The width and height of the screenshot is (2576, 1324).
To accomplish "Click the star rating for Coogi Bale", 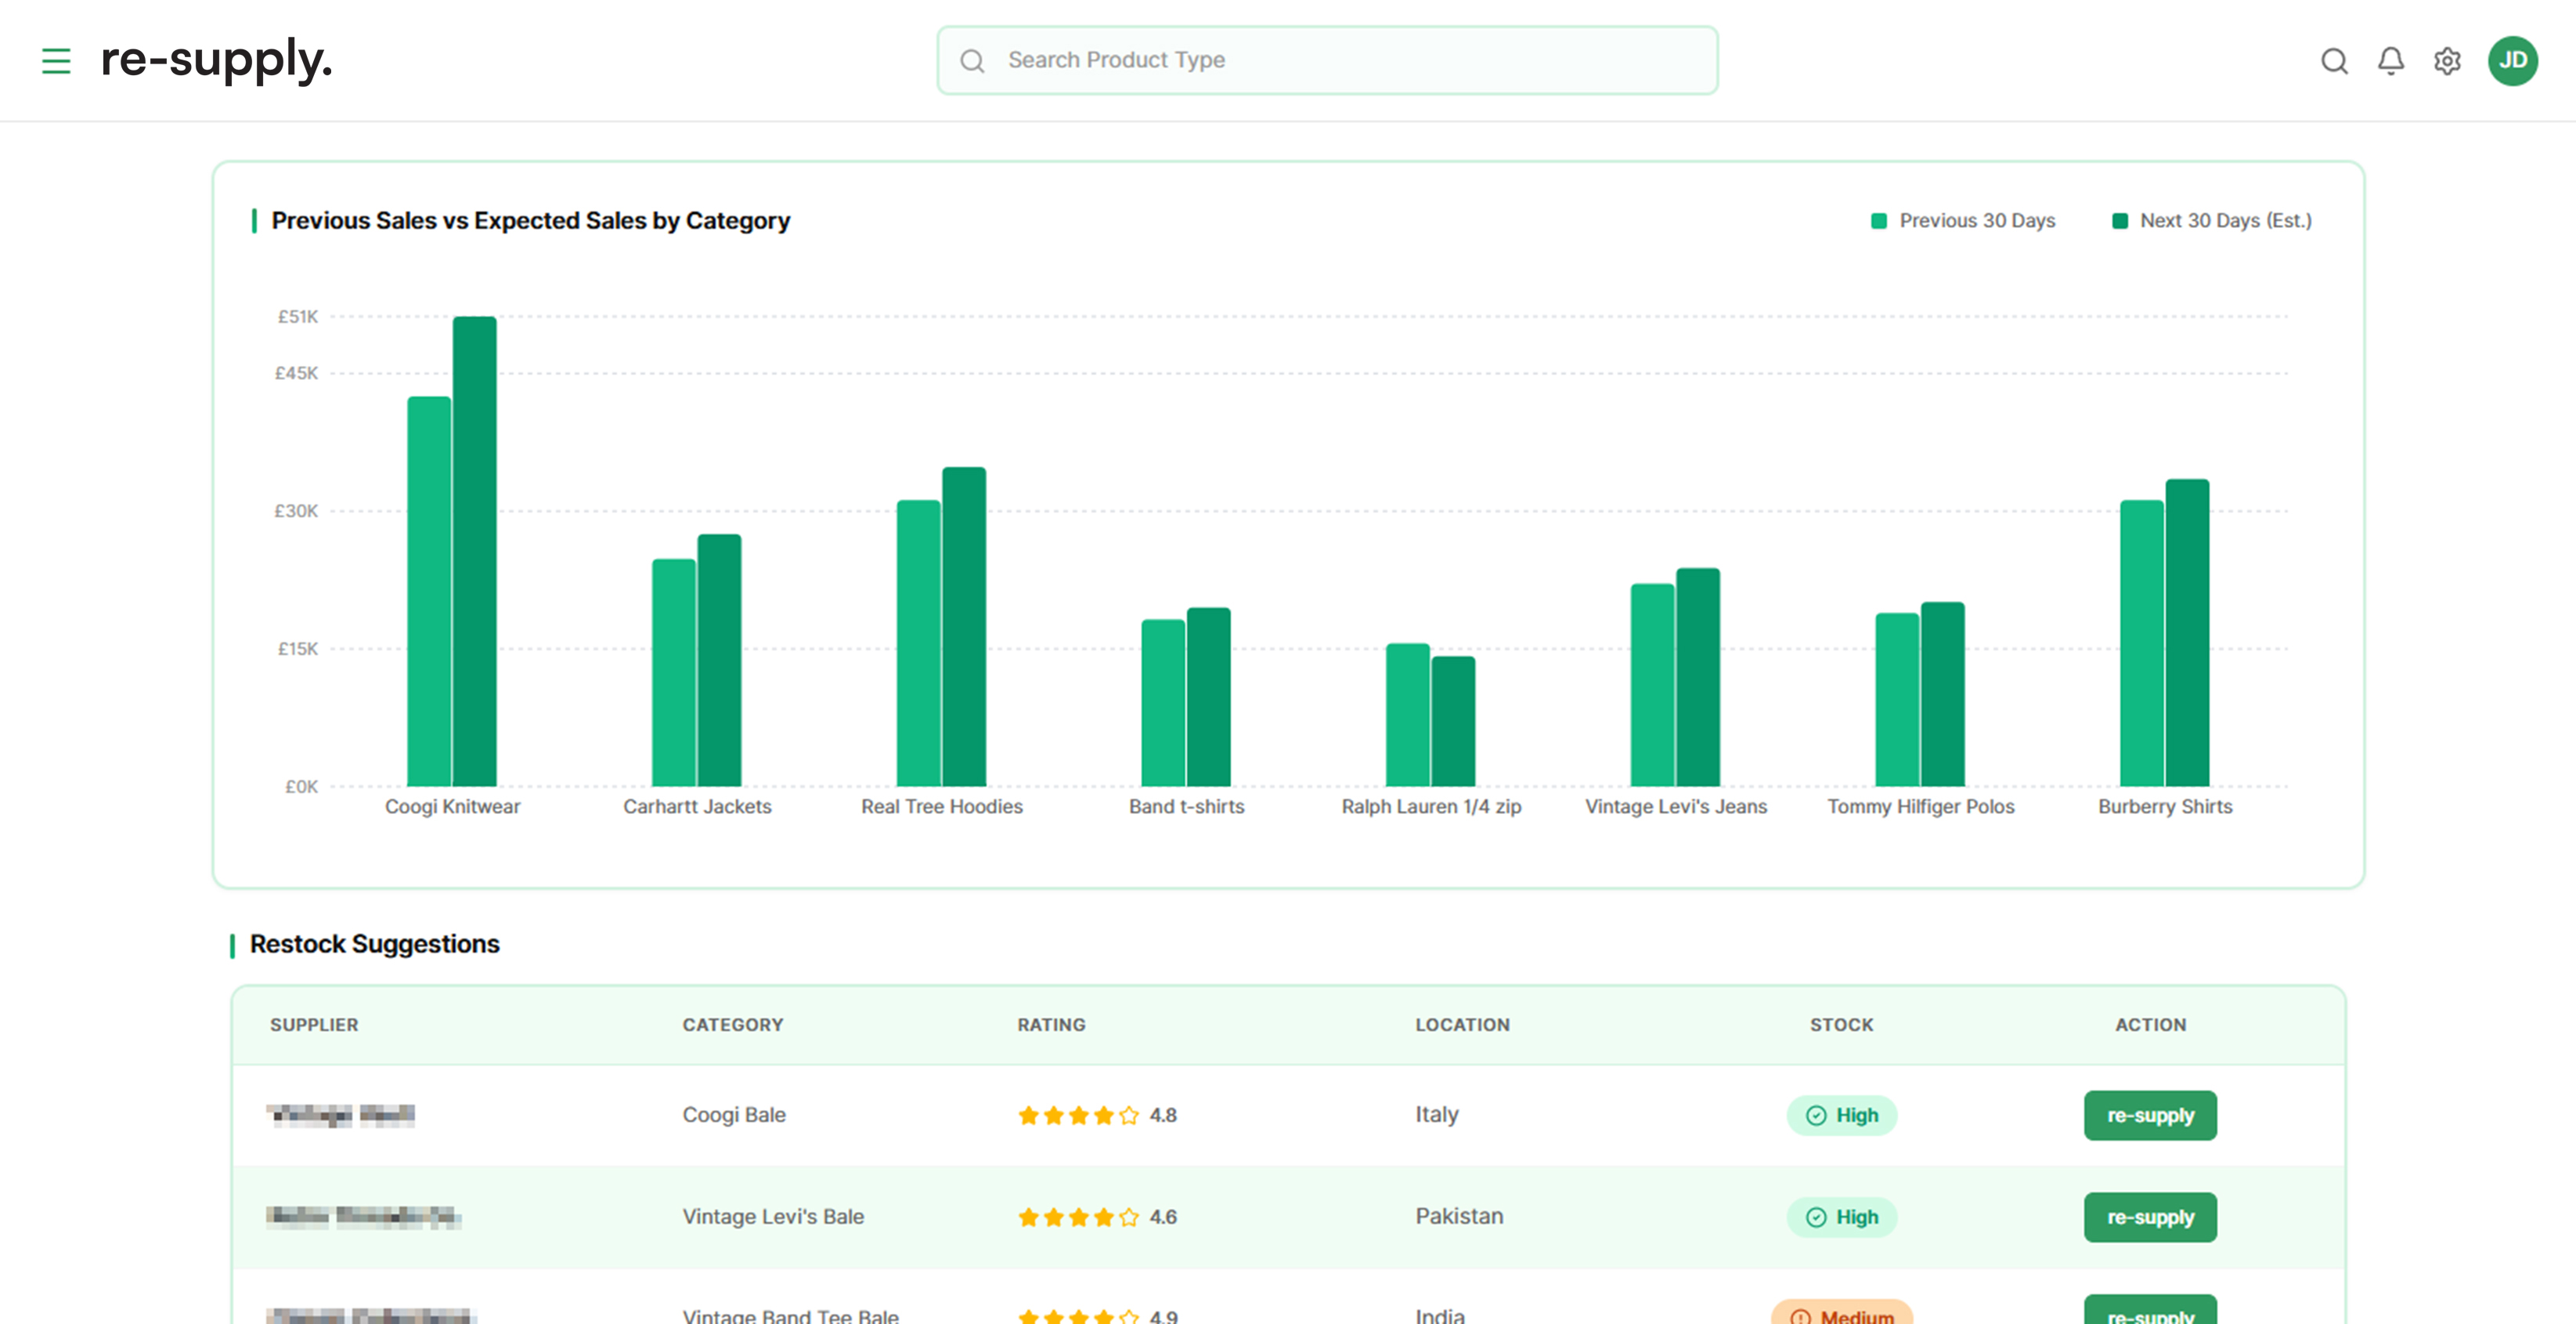I will click(1078, 1115).
